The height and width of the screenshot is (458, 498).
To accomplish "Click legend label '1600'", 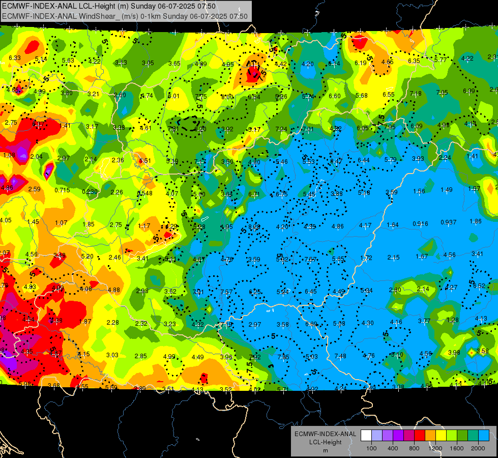I will point(456,448).
